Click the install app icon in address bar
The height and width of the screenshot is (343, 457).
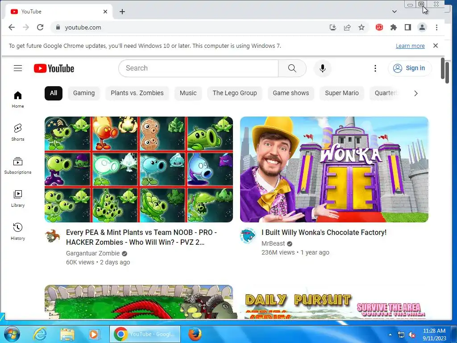click(332, 27)
